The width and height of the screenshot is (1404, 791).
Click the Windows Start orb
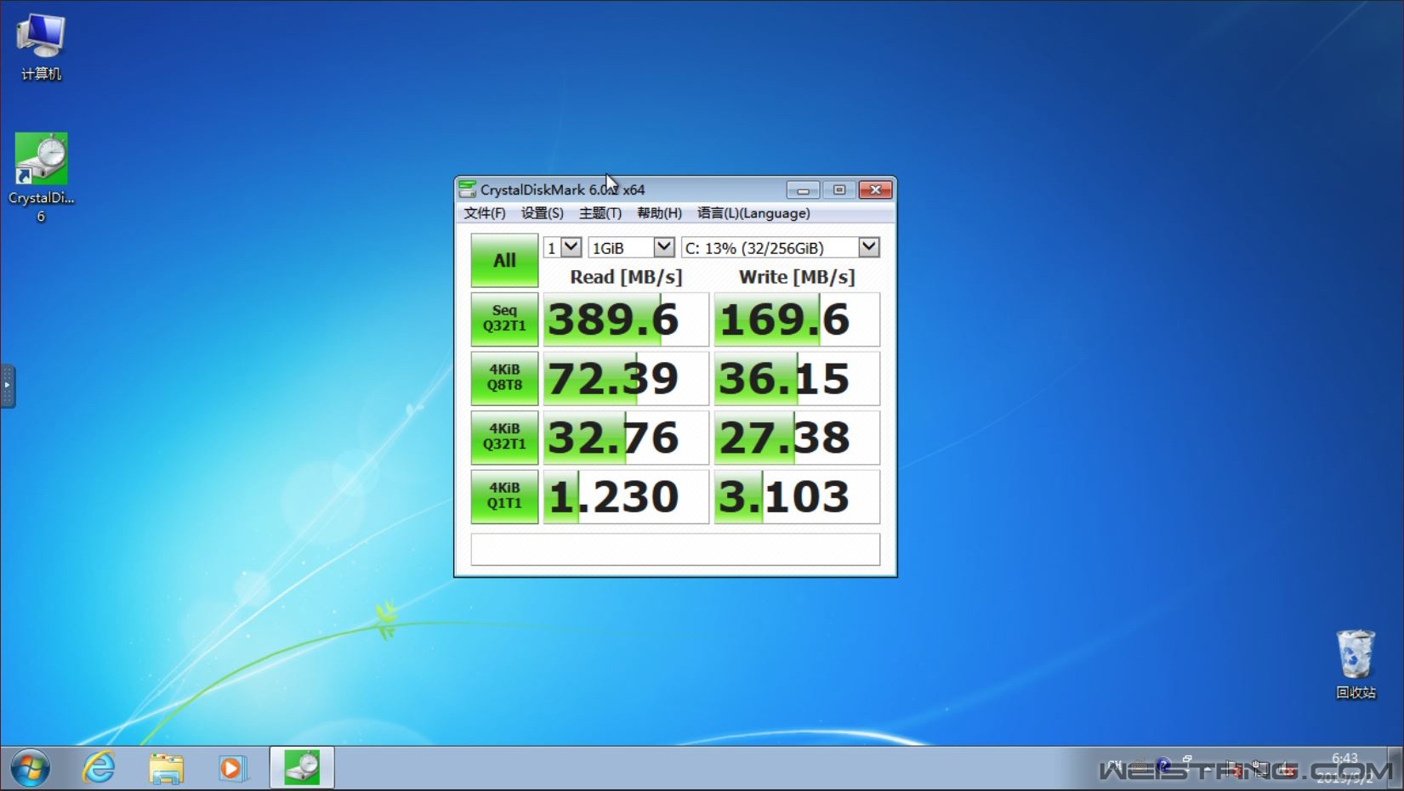[x=31, y=766]
